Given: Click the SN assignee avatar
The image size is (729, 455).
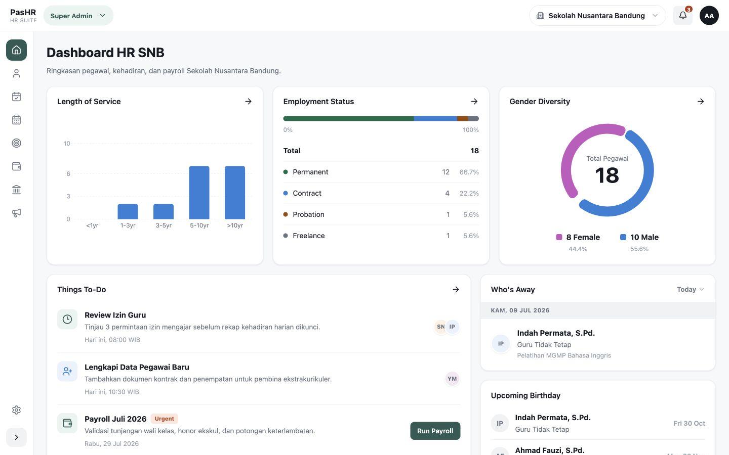Looking at the screenshot, I should pos(440,327).
